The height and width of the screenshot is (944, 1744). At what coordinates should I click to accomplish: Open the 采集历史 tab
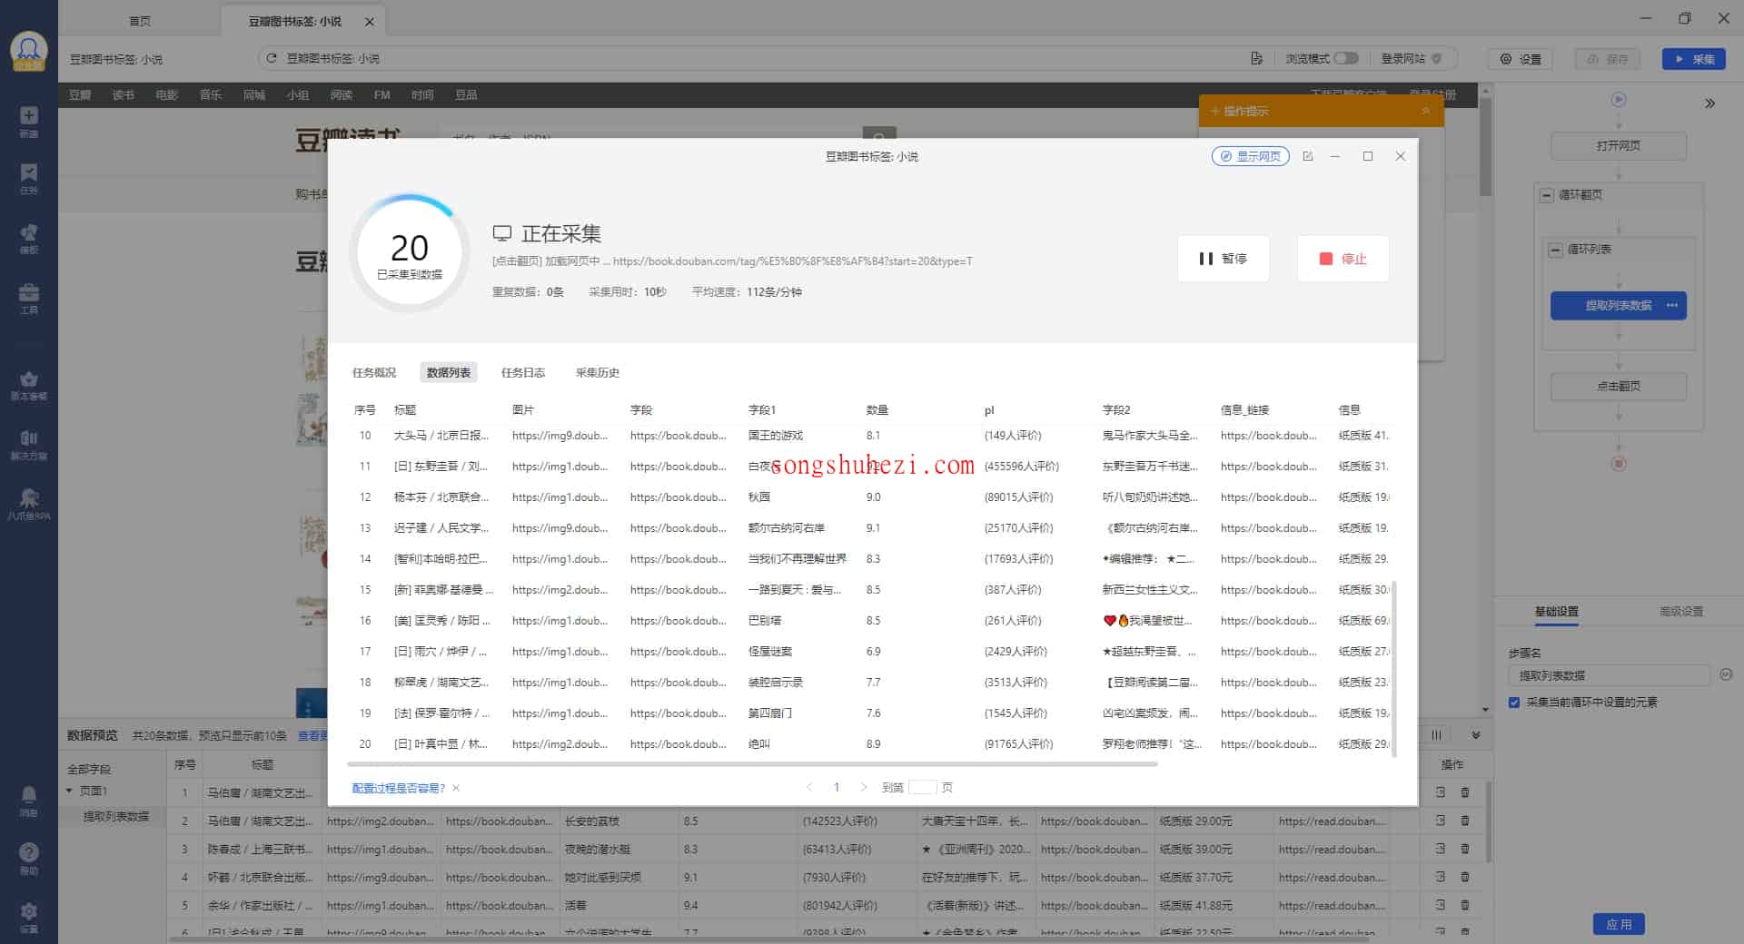tap(598, 372)
